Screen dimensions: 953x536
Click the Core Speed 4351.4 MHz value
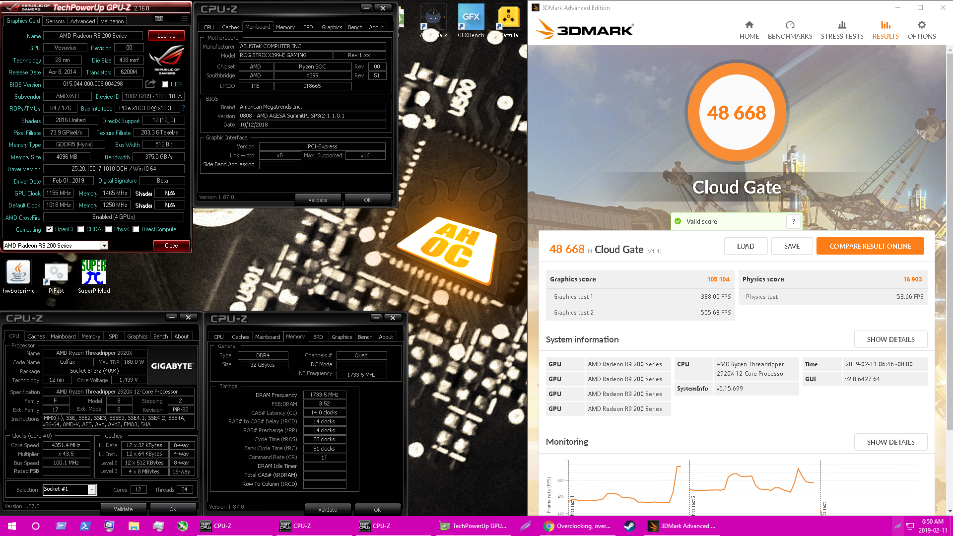[x=66, y=446]
